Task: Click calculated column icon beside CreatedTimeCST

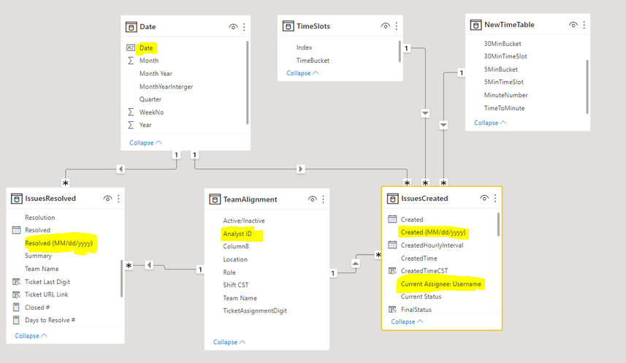Action: [392, 271]
